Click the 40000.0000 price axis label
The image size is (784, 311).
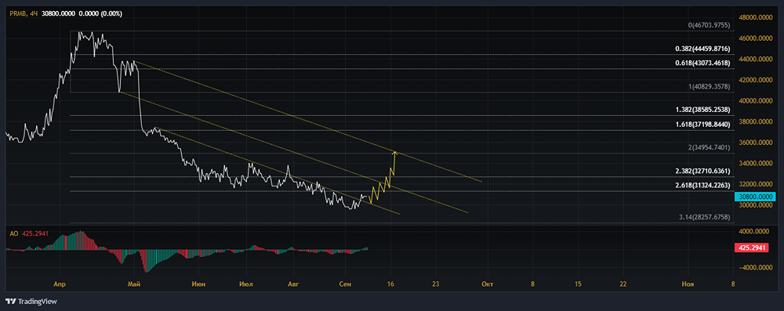pyautogui.click(x=755, y=100)
